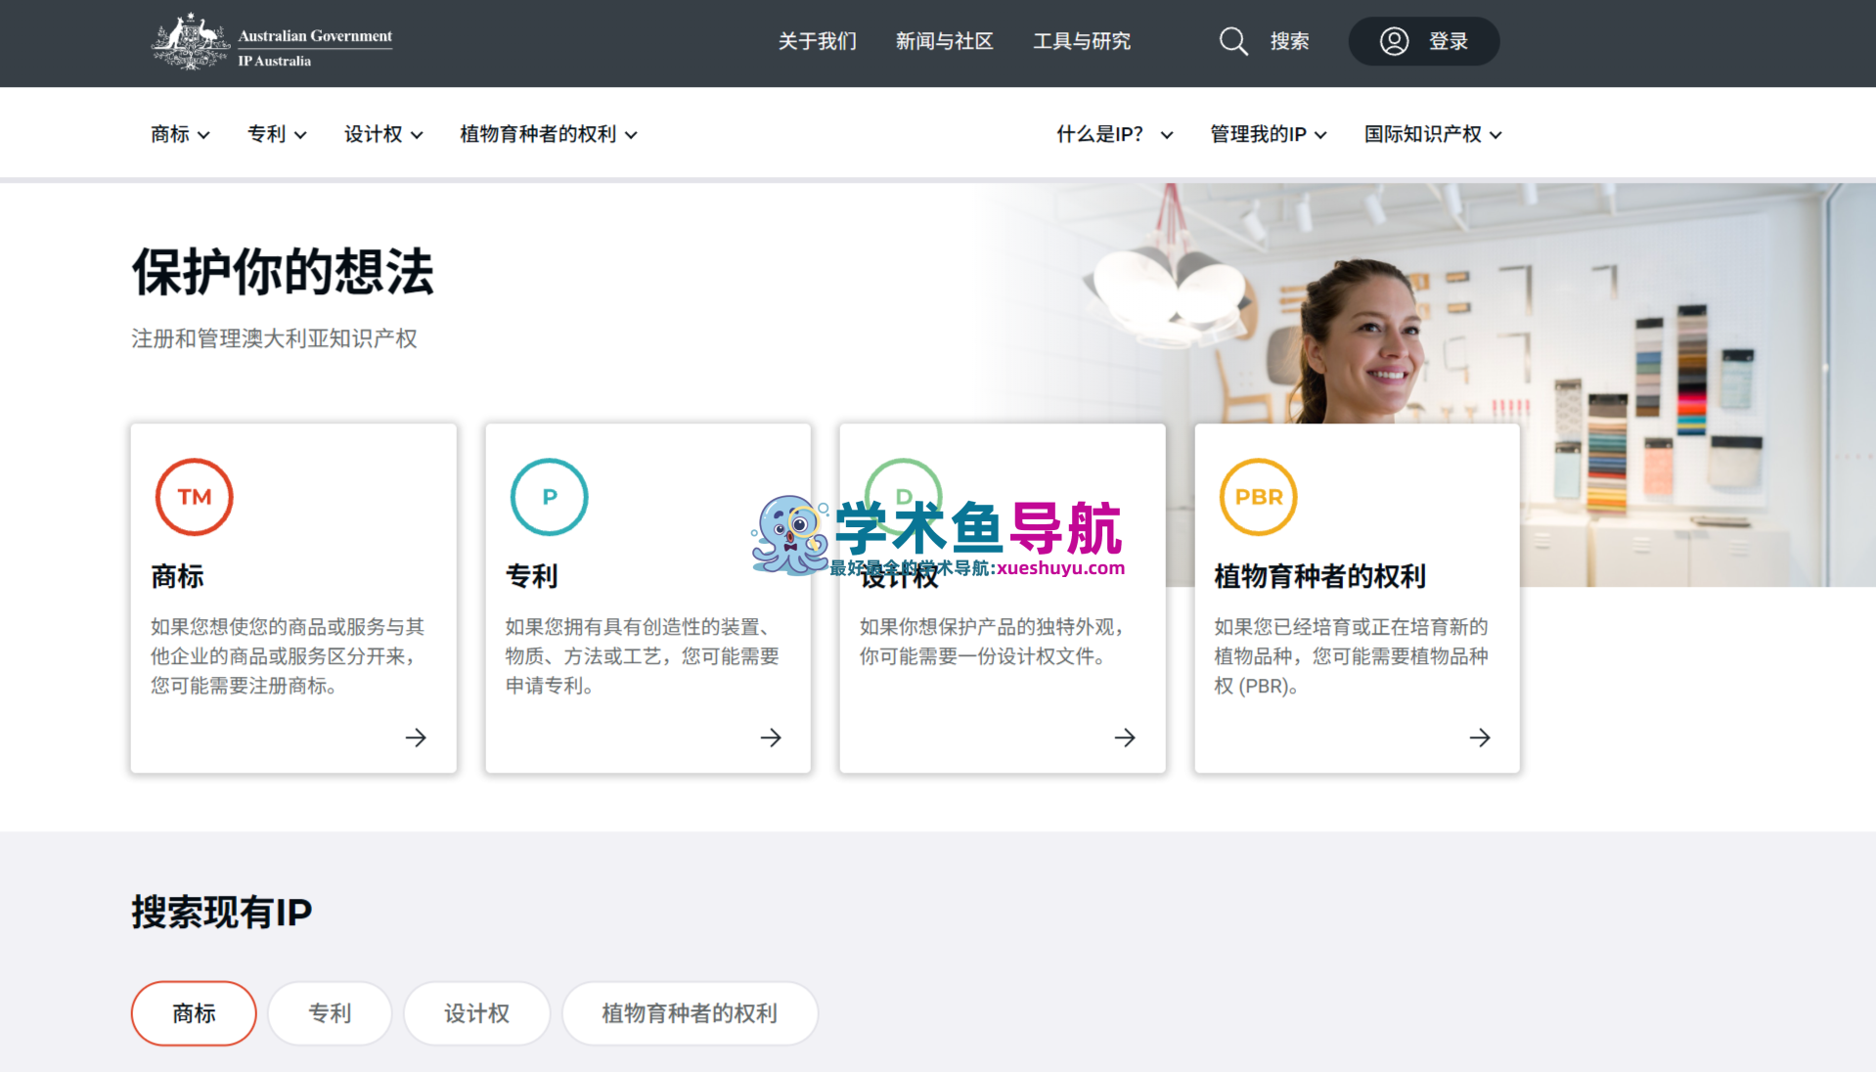Expand the 什么是IP? dropdown menu
The width and height of the screenshot is (1876, 1072).
(x=1115, y=134)
